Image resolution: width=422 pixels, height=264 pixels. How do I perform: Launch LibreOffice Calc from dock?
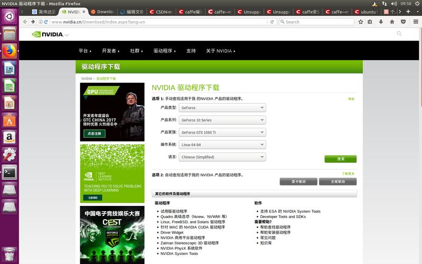pos(9,86)
